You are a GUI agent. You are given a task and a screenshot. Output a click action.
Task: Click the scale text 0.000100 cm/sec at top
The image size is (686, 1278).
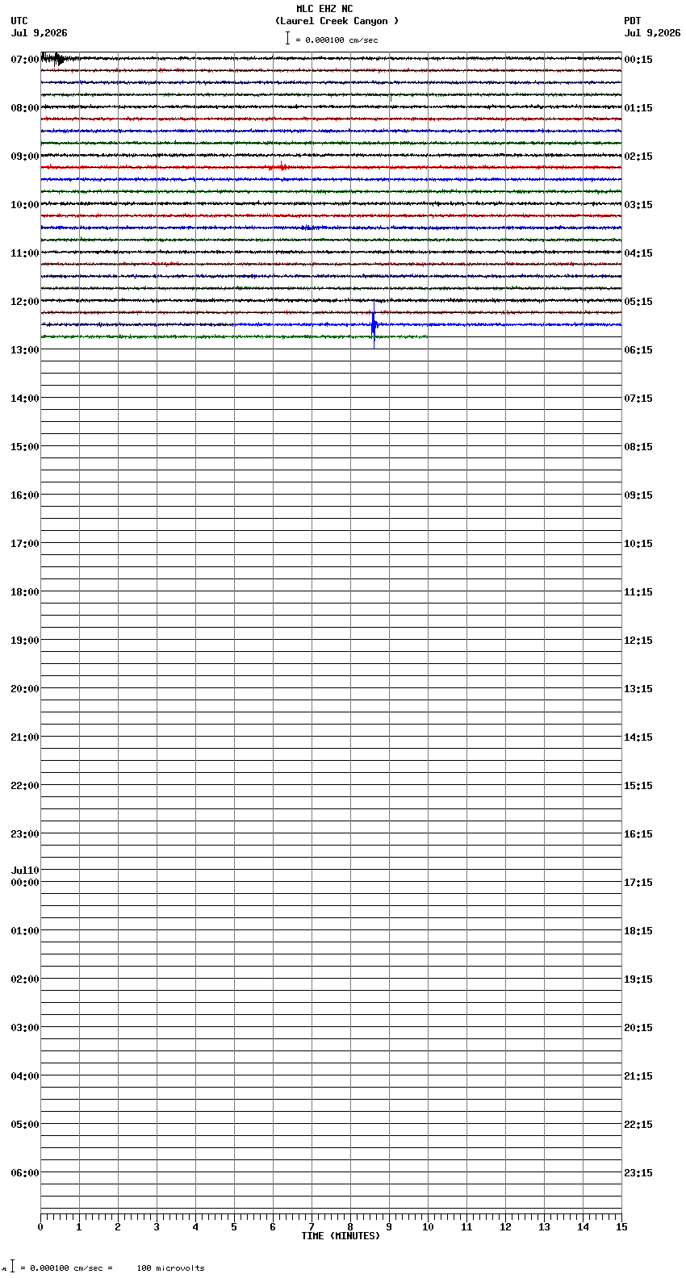pos(341,40)
